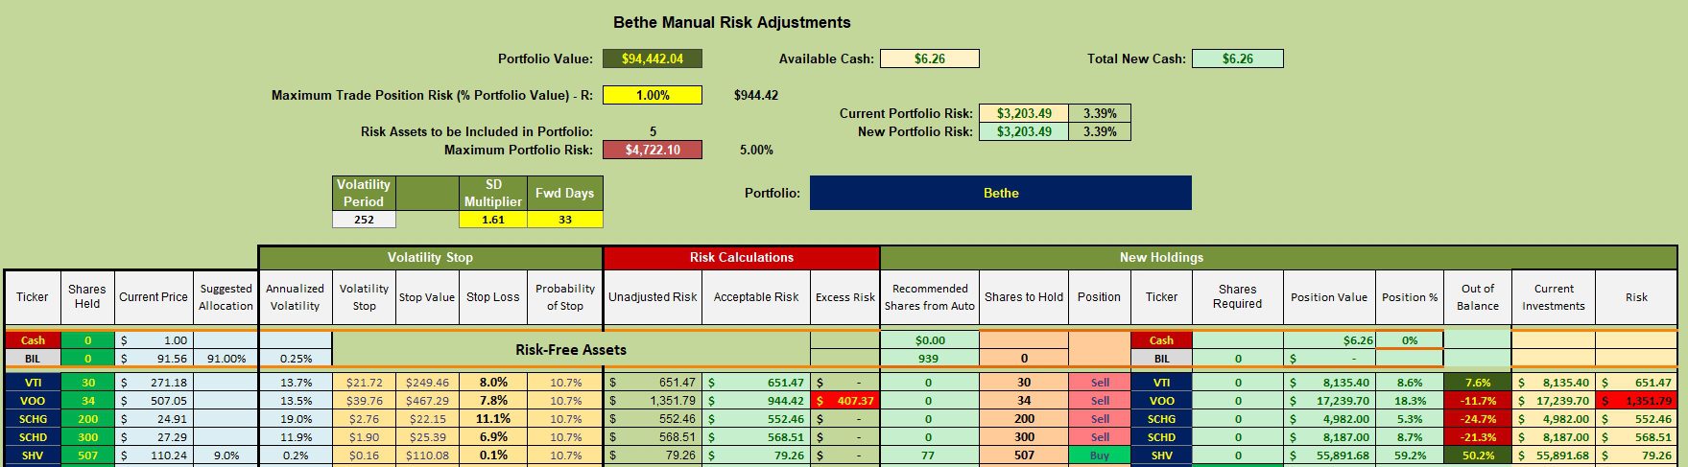This screenshot has height=467, width=1688.
Task: Select the red VOO risk 1,351.79 cell at far right
Action: tap(1636, 401)
